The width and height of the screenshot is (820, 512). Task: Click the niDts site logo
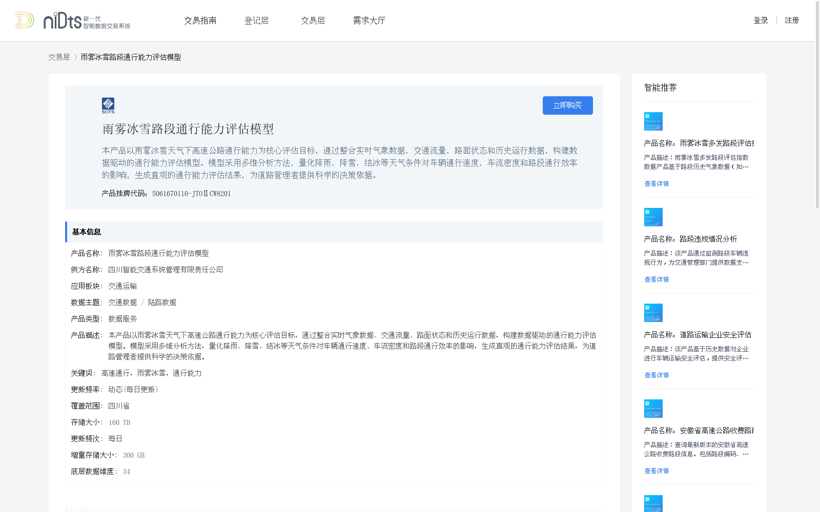point(73,20)
